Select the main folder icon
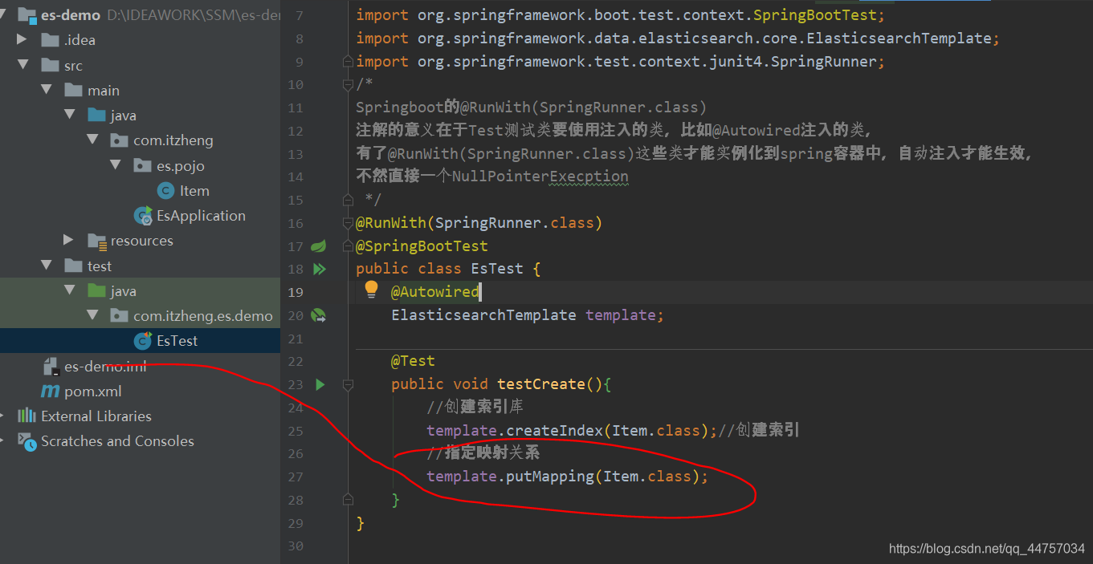The image size is (1093, 564). tap(74, 90)
